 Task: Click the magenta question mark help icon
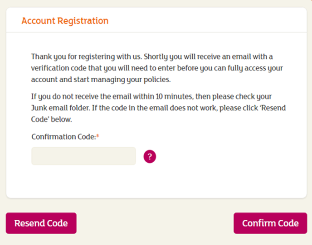coord(150,156)
